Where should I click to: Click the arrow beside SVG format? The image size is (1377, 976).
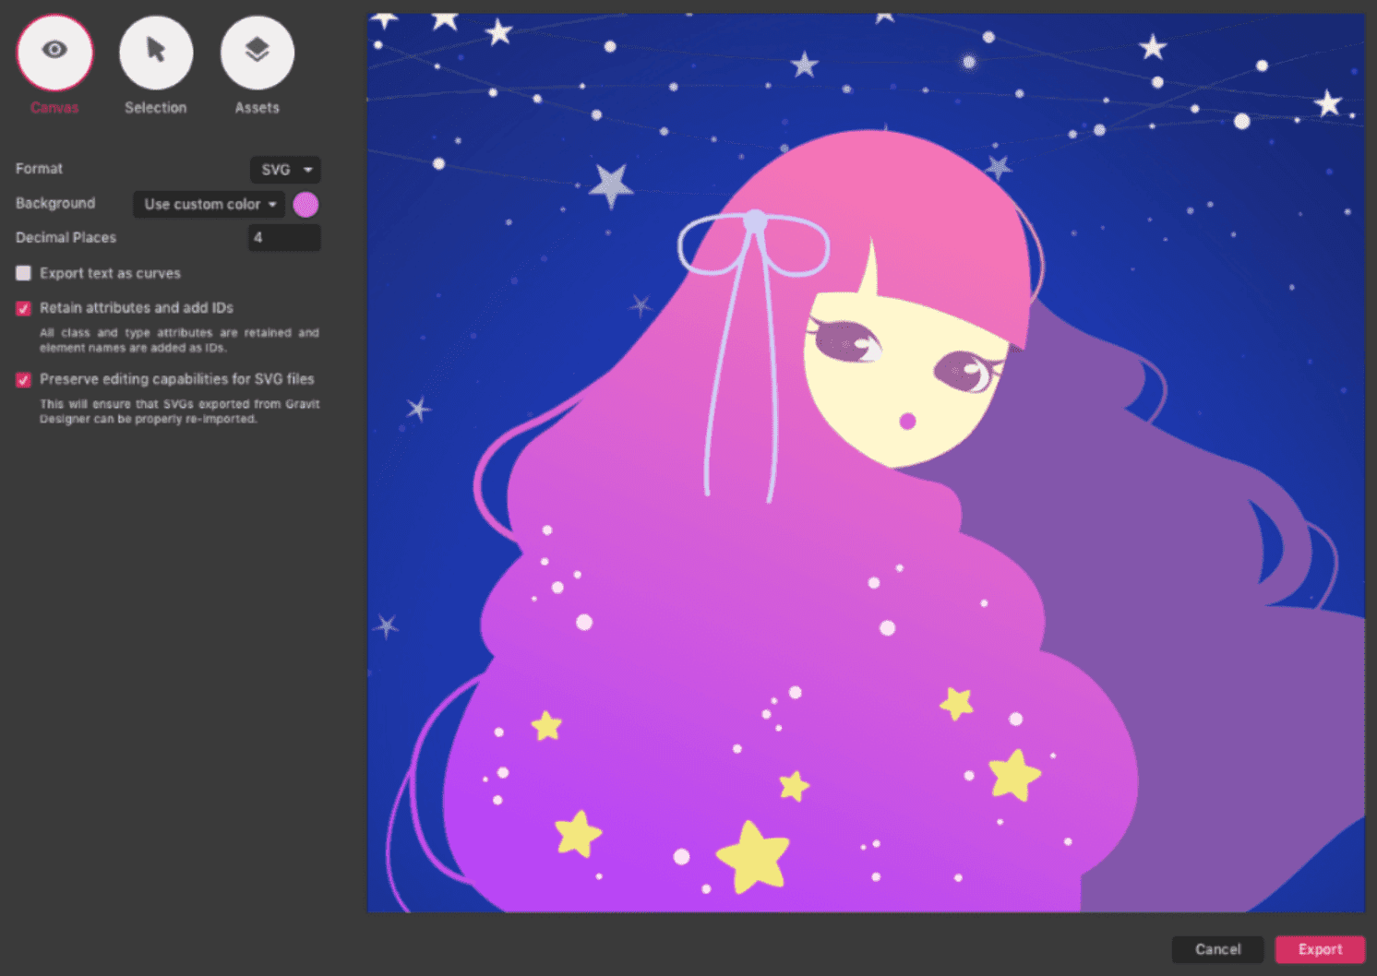pos(308,170)
